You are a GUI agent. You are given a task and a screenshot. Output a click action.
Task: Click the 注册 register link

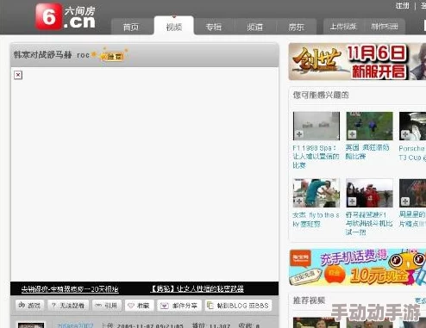pyautogui.click(x=402, y=5)
